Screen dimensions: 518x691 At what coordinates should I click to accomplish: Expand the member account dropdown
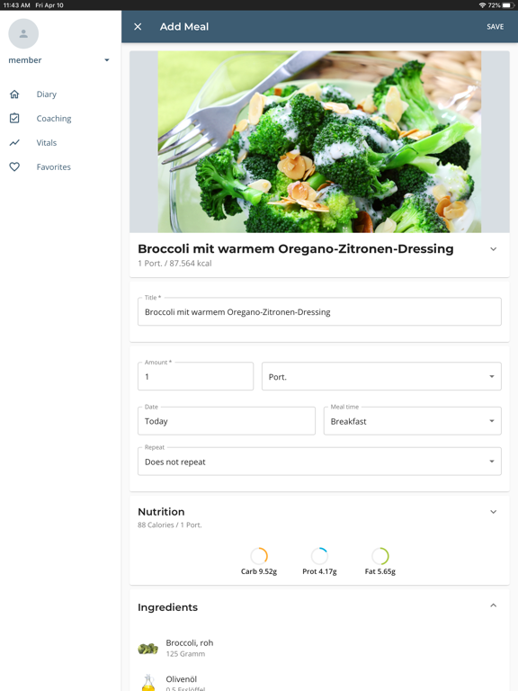[x=107, y=60]
